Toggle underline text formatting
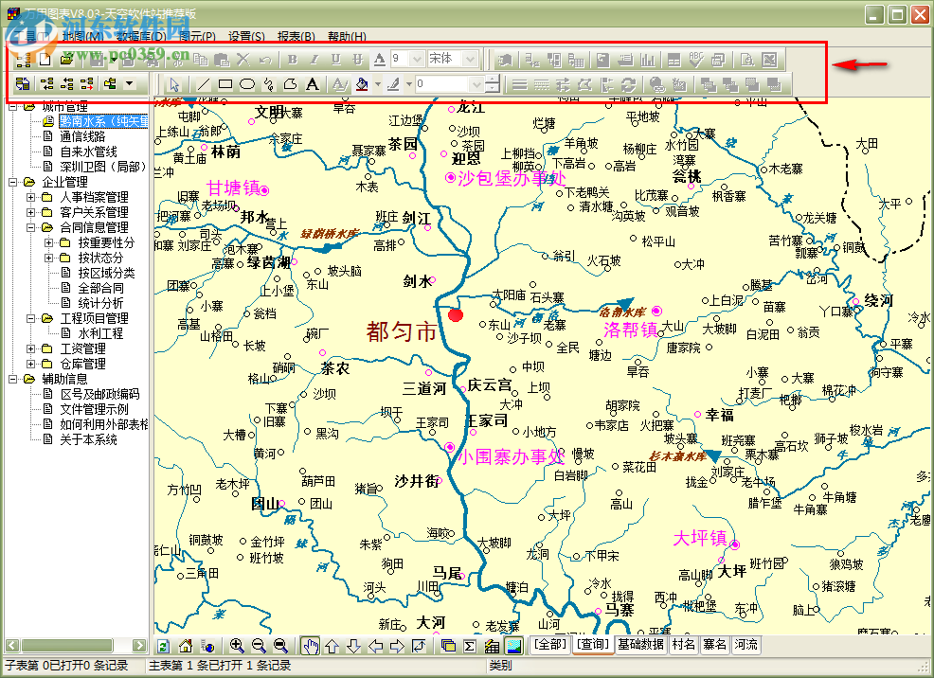 click(x=335, y=59)
